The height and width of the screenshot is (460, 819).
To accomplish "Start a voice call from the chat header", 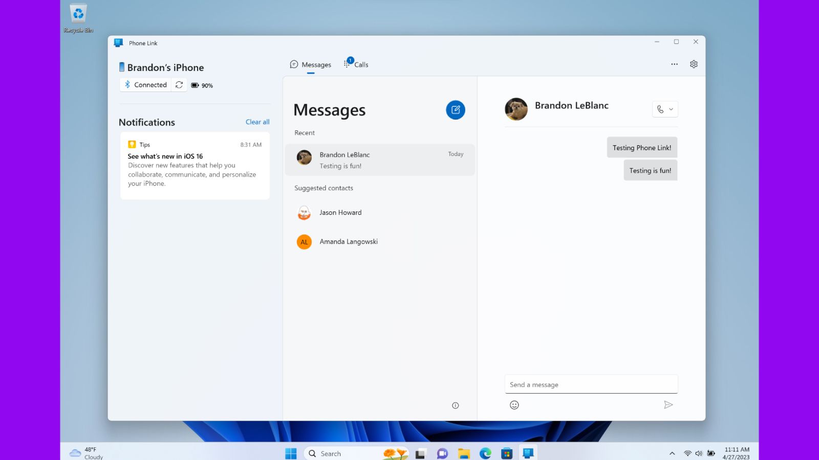I will 660,109.
